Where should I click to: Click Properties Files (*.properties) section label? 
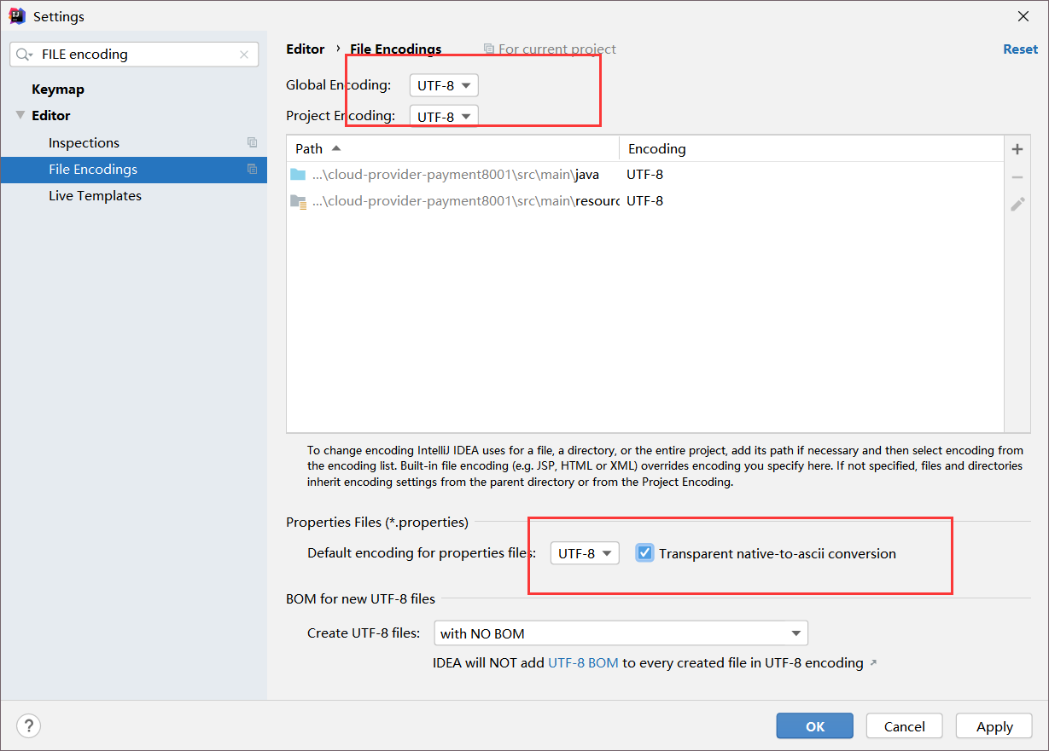tap(377, 522)
